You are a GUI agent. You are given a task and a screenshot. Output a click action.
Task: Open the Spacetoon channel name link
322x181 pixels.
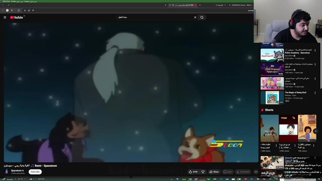16,170
